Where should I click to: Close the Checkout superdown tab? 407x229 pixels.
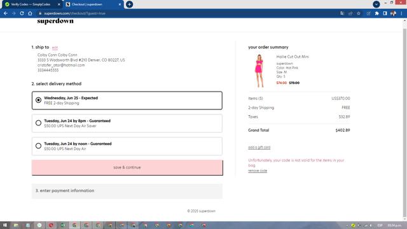120,4
